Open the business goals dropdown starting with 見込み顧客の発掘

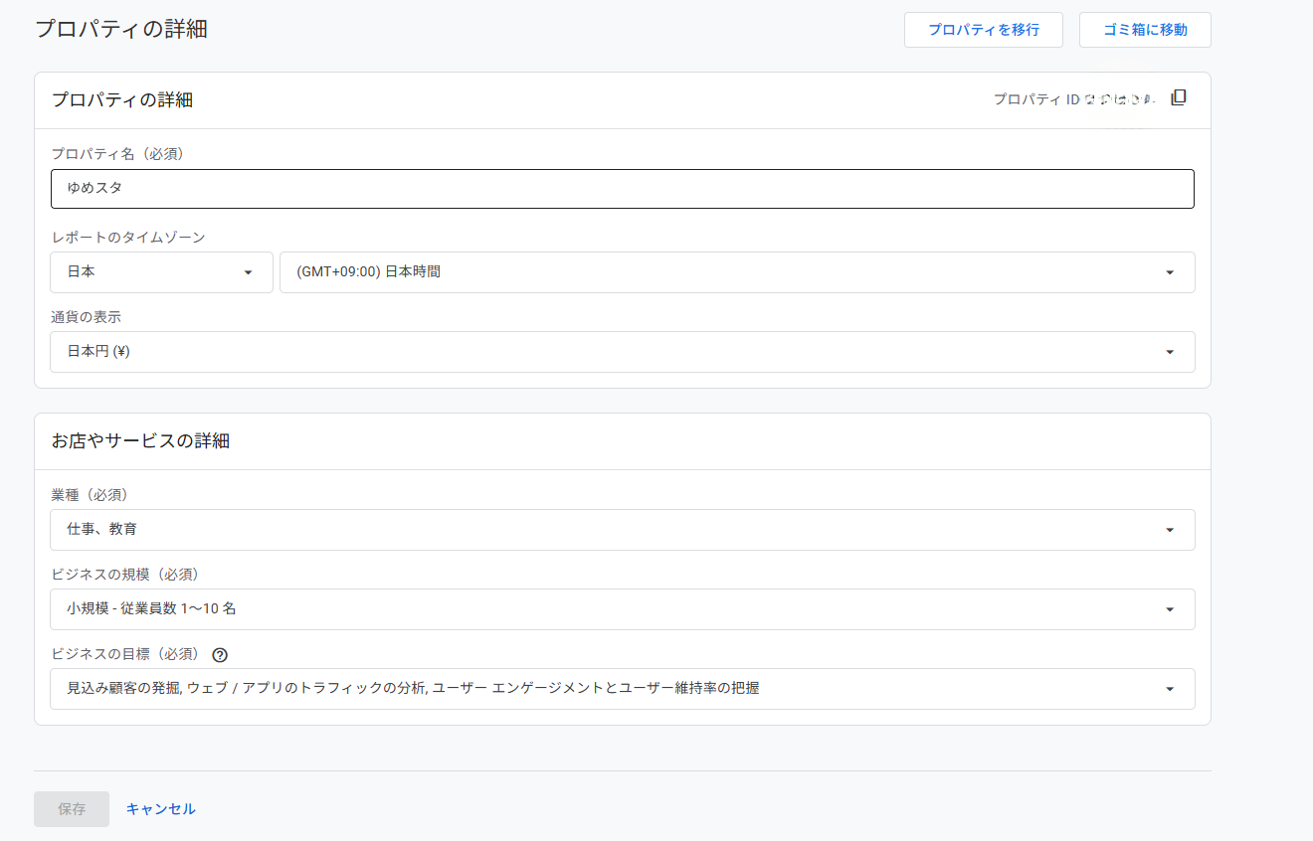[622, 688]
